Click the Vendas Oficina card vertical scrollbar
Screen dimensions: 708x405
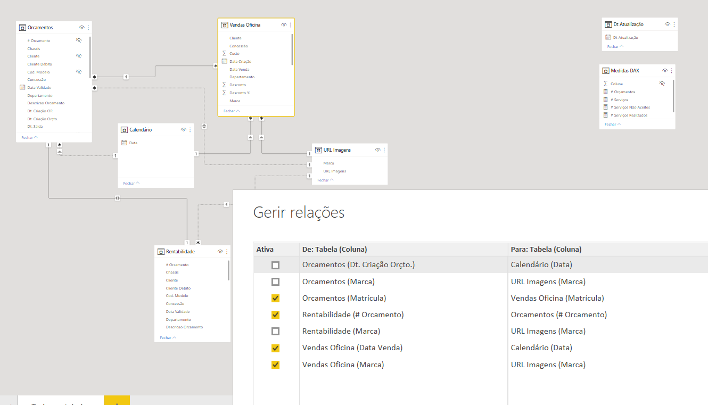click(x=292, y=49)
